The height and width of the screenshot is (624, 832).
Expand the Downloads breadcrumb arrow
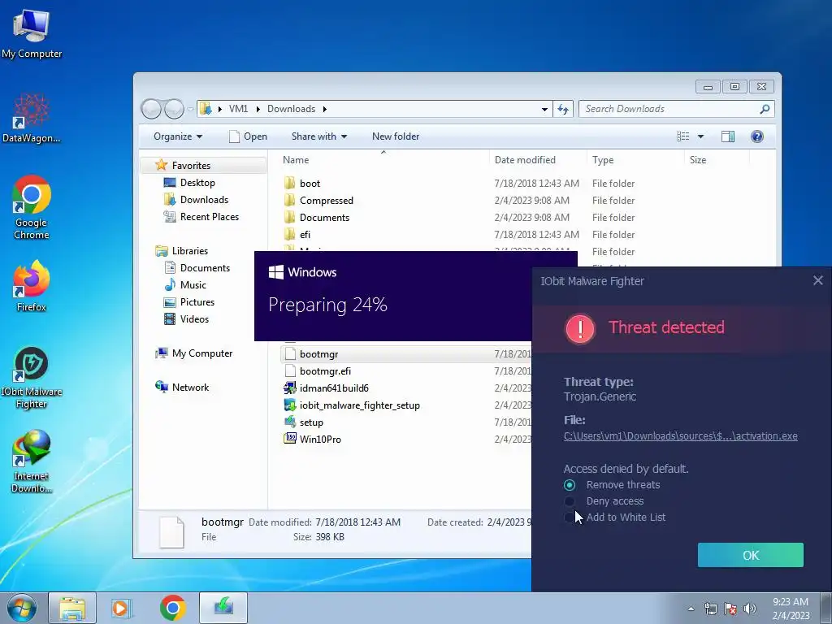tap(324, 110)
